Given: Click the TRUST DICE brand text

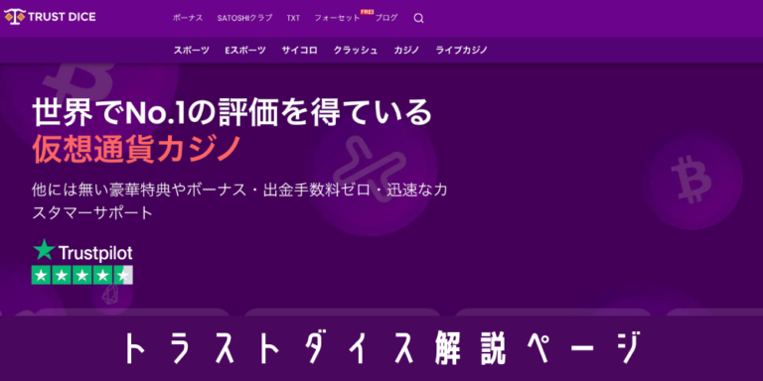Looking at the screenshot, I should coord(62,17).
